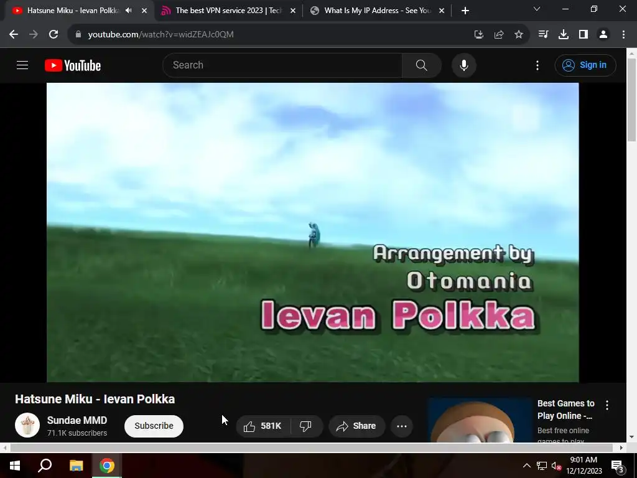
Task: Open the muted volume tray icon
Action: click(x=556, y=466)
